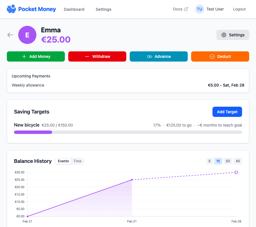The height and width of the screenshot is (227, 256).
Task: Switch Balance History to Events view
Action: (x=63, y=161)
